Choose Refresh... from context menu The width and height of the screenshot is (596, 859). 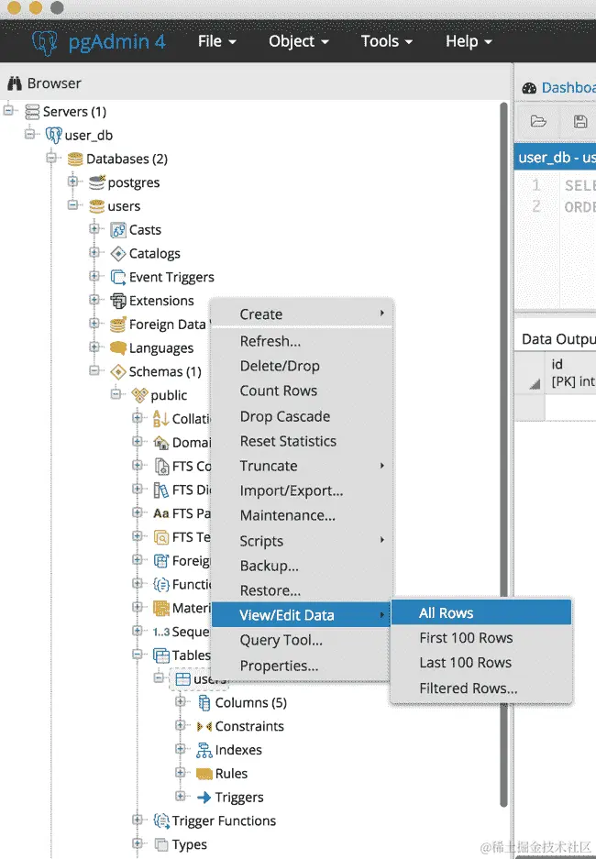(x=302, y=341)
